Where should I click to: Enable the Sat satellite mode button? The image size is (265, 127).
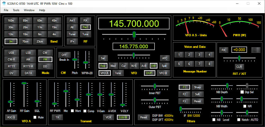click(x=102, y=58)
